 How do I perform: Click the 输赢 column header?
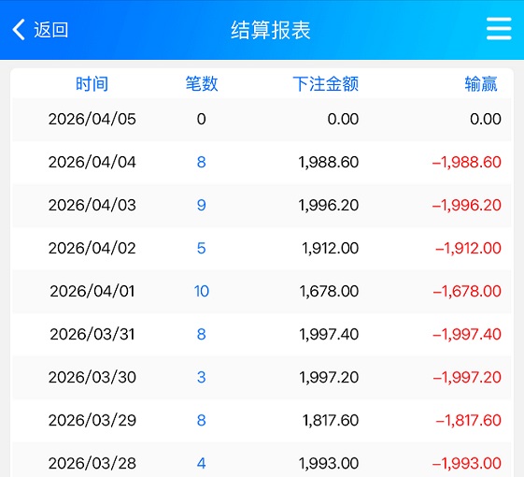481,83
